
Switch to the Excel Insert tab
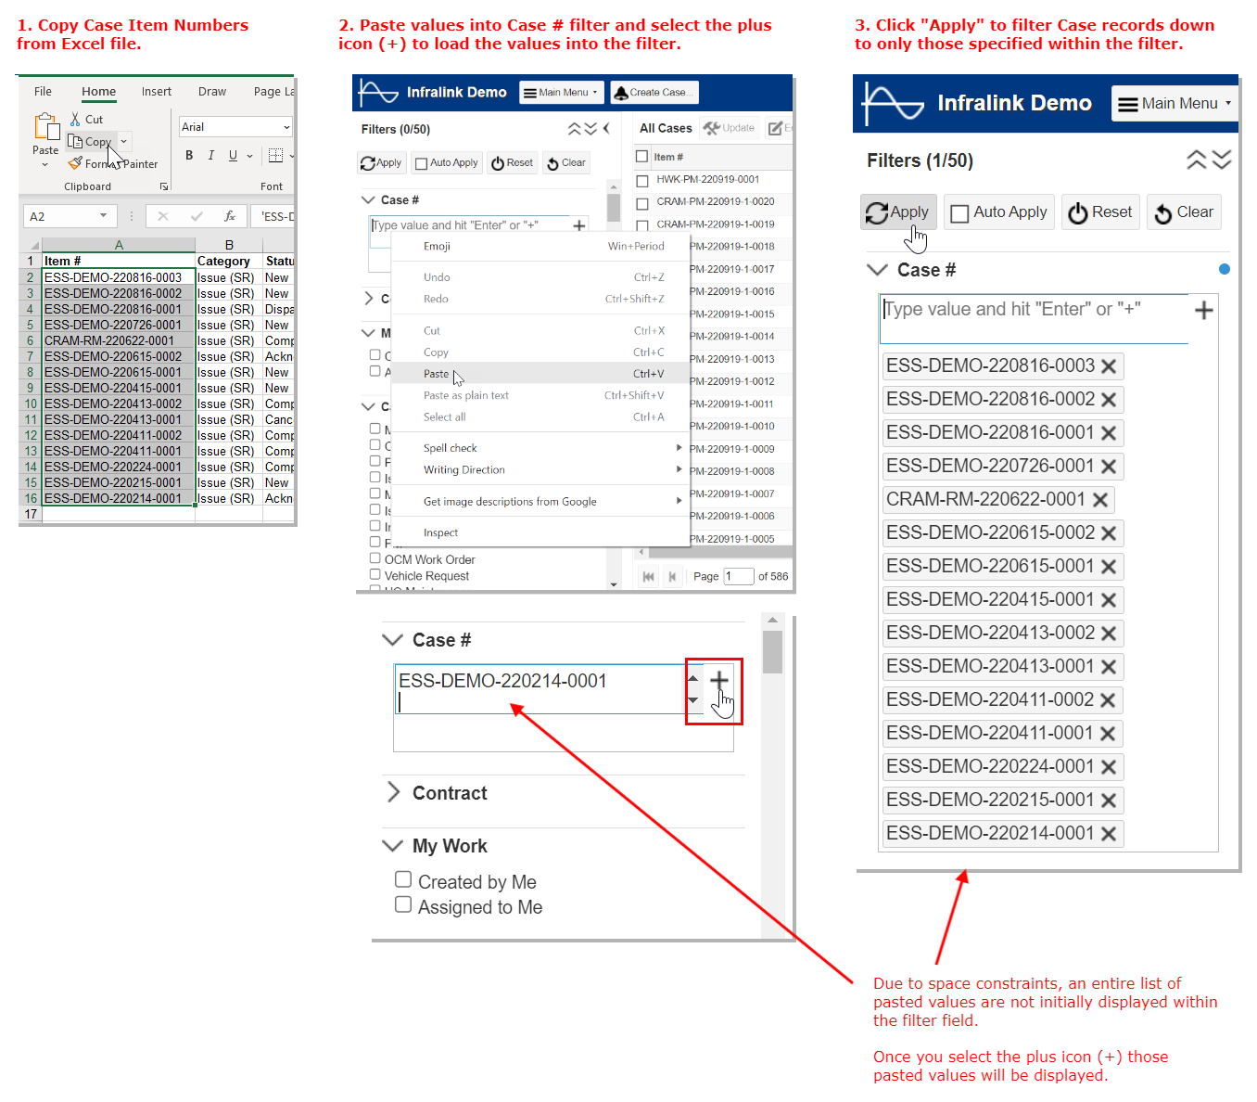point(157,92)
